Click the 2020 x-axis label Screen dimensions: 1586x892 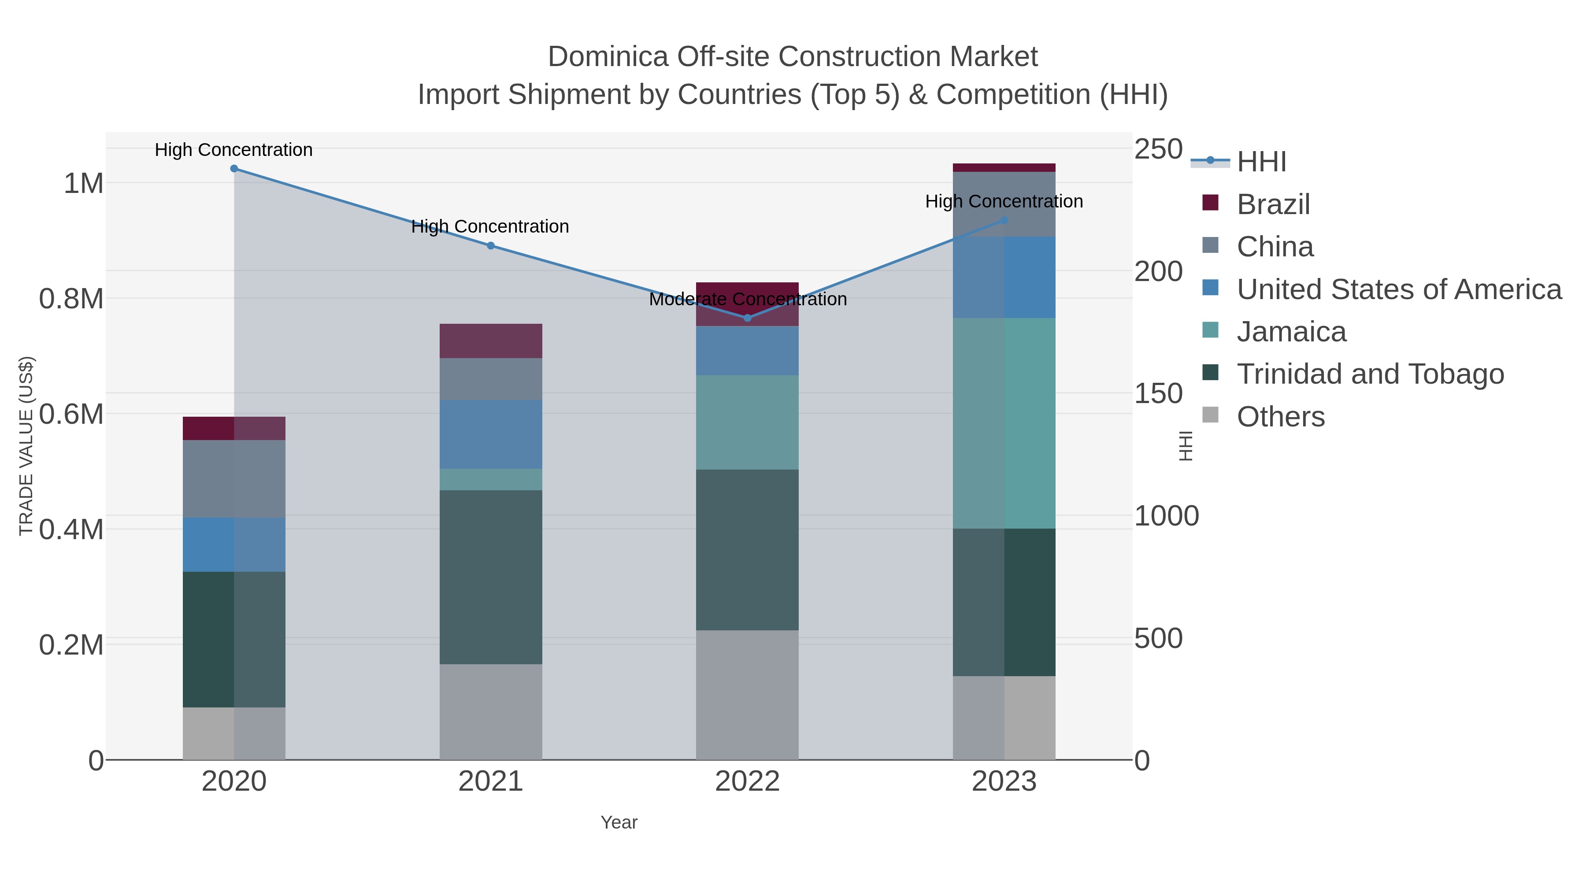234,782
